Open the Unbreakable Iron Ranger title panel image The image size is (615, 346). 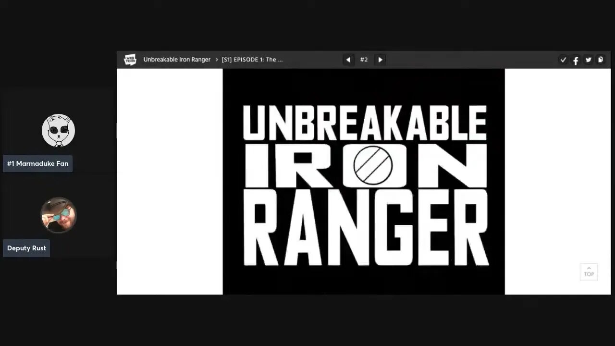coord(364,182)
